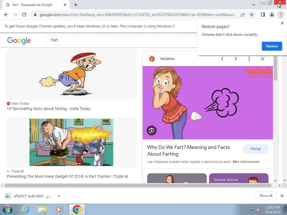Click the Chrome taskbar icon

pyautogui.click(x=77, y=209)
